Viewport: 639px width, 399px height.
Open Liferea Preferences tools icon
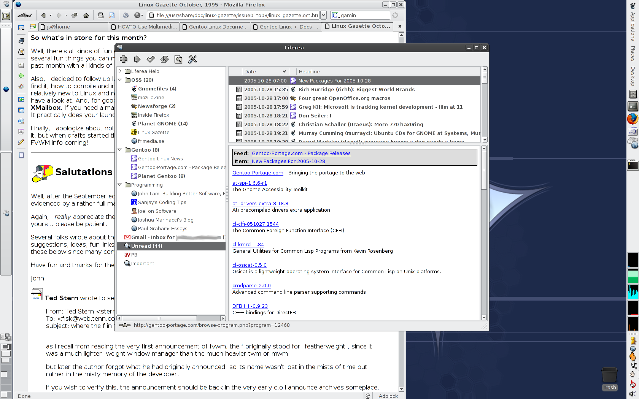pyautogui.click(x=192, y=59)
